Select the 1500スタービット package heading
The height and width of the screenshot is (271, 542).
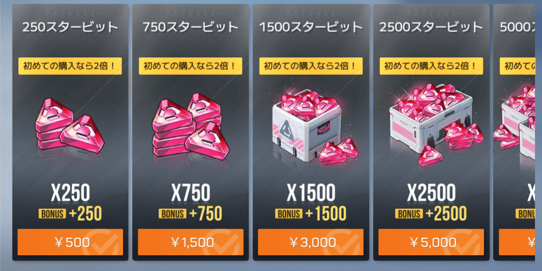coord(311,27)
